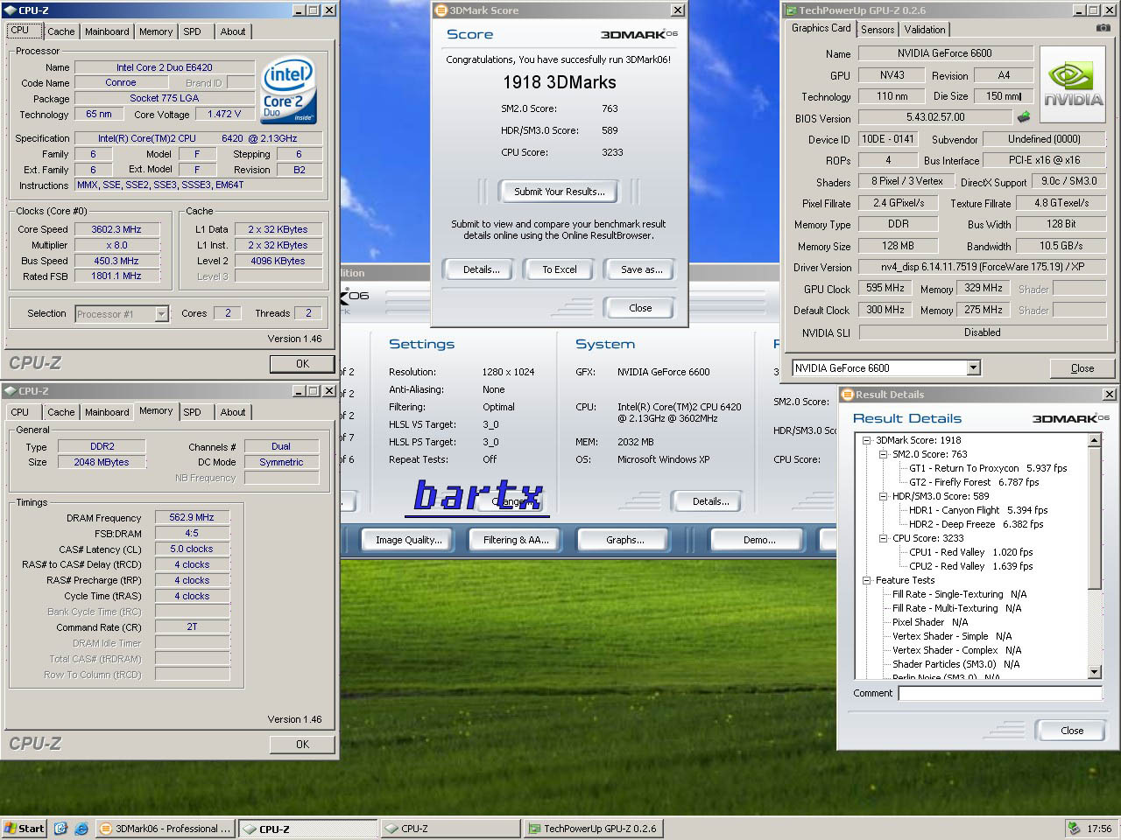The image size is (1121, 840).
Task: Click the inactive CPU-Z taskbar button
Action: click(450, 829)
